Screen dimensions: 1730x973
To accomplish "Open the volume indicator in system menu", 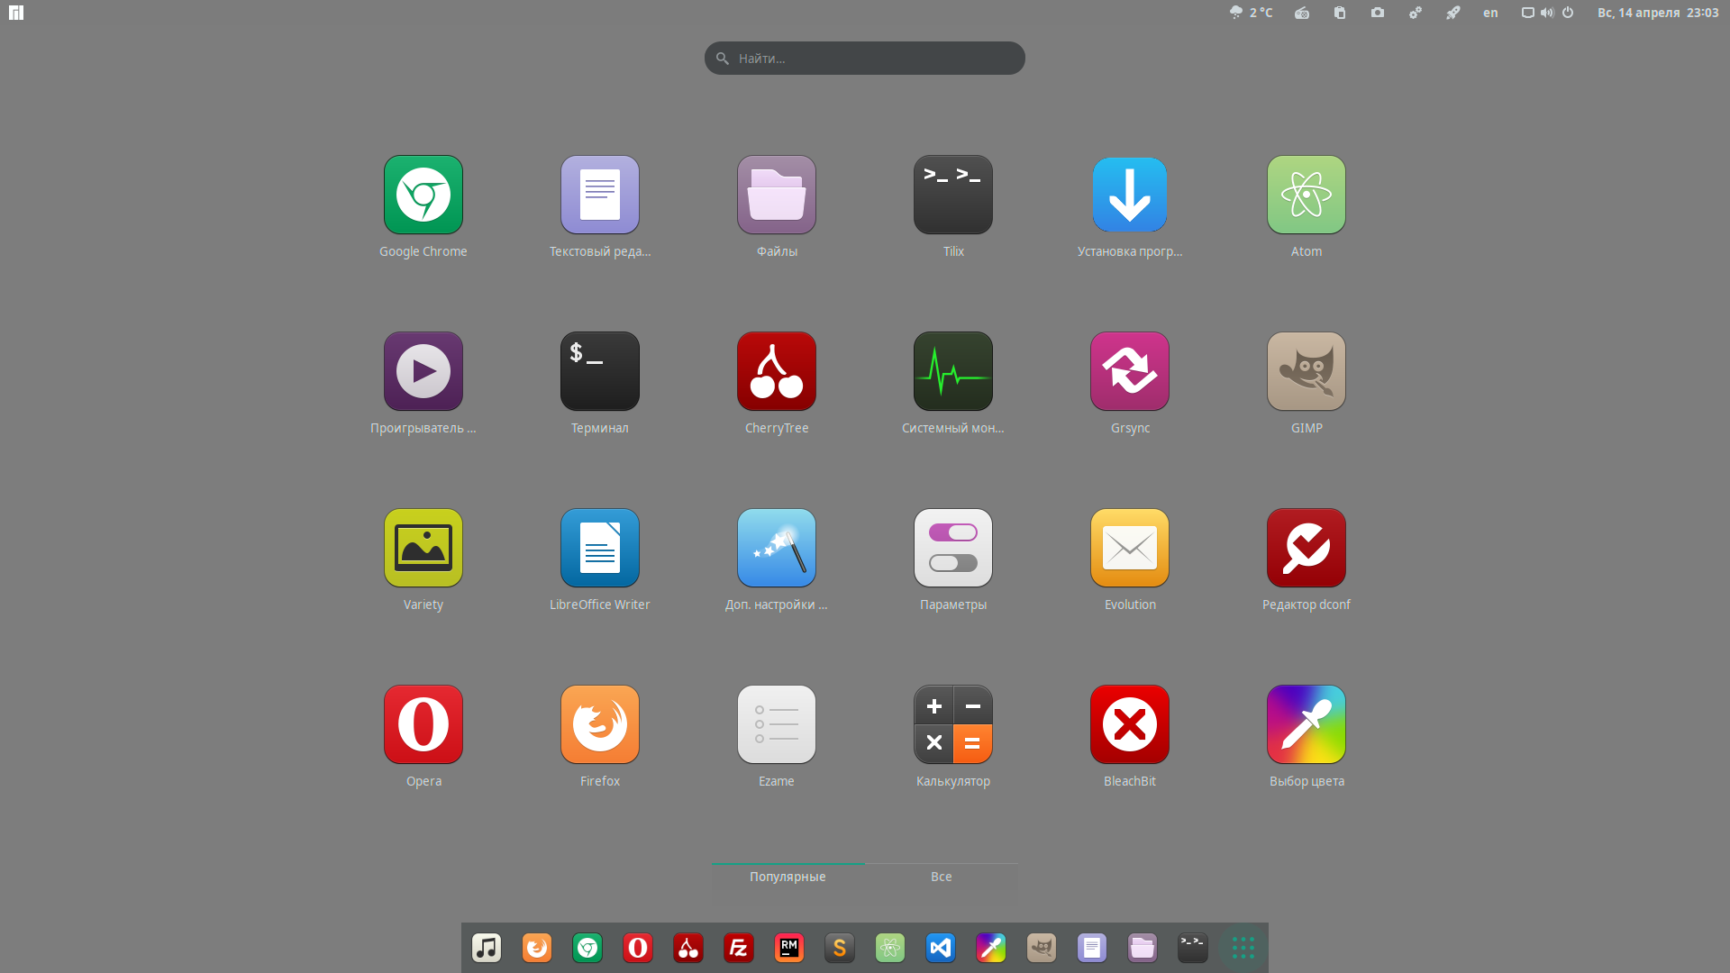I will pyautogui.click(x=1547, y=13).
